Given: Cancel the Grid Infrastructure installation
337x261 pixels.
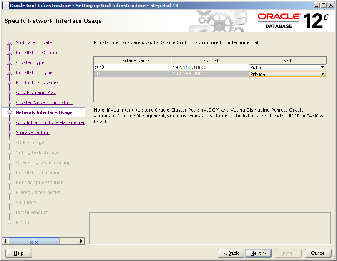Looking at the screenshot, I should coord(318,253).
